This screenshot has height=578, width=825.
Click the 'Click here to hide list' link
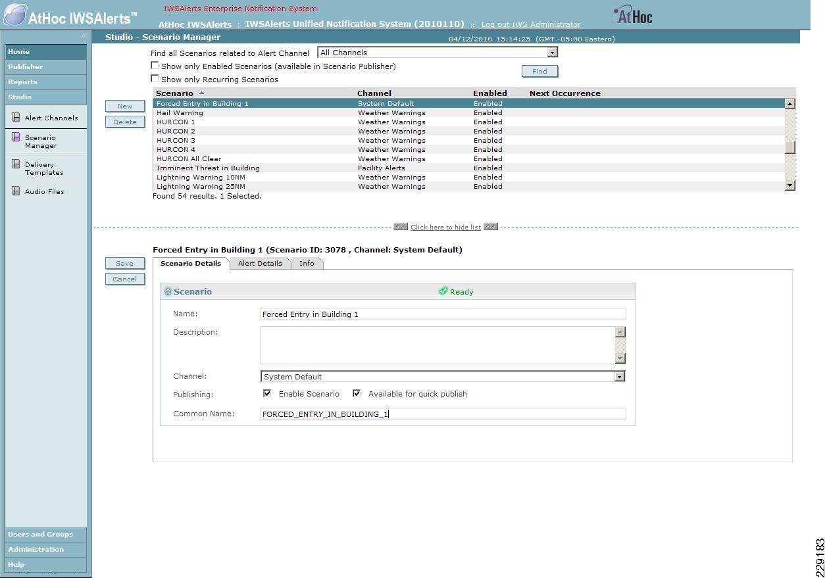pyautogui.click(x=445, y=227)
